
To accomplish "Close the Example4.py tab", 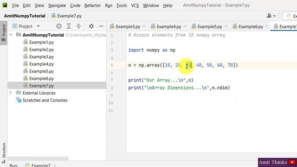I will pos(185,26).
